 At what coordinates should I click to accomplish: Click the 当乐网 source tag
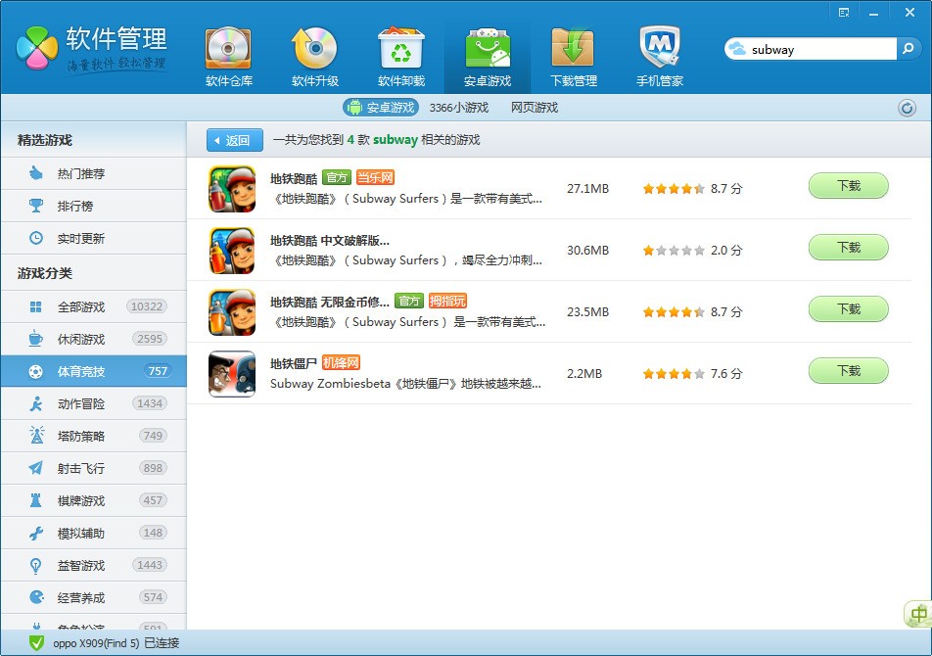375,177
